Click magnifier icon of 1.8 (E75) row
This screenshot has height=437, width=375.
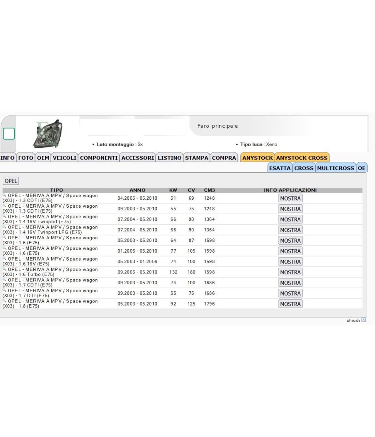pyautogui.click(x=5, y=301)
